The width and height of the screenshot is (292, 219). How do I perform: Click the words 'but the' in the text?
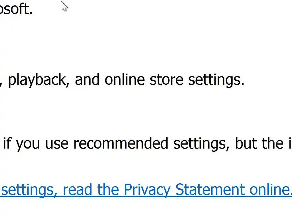pyautogui.click(x=259, y=143)
